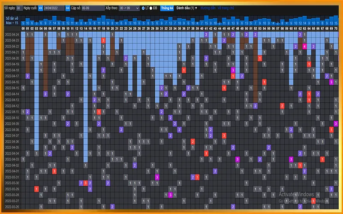Click magenta 3 cell on 2022-04-09 row
Screen dimensions: 343x214
(x=336, y=124)
